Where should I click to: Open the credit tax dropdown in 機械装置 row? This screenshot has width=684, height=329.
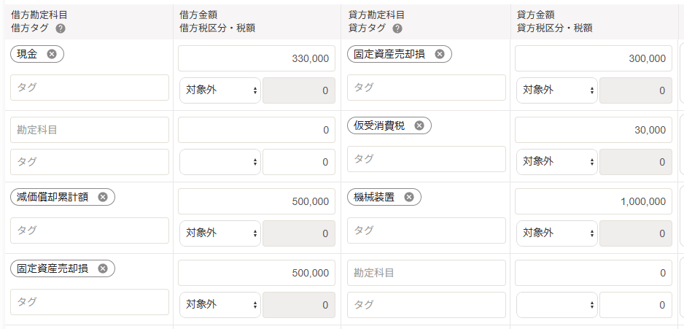(556, 233)
